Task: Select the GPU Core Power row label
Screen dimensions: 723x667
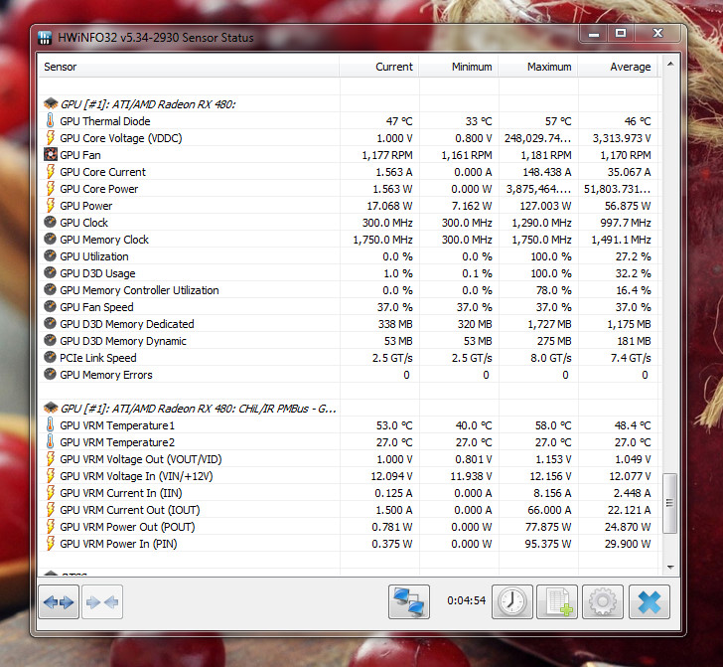Action: pos(98,189)
